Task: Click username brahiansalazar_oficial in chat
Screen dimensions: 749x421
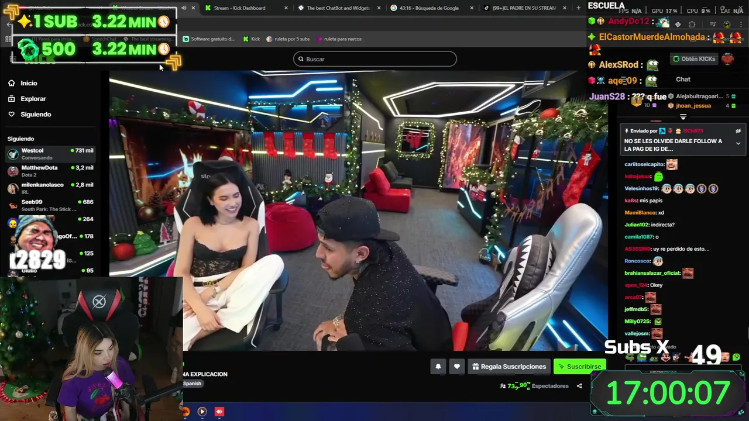Action: coord(652,273)
